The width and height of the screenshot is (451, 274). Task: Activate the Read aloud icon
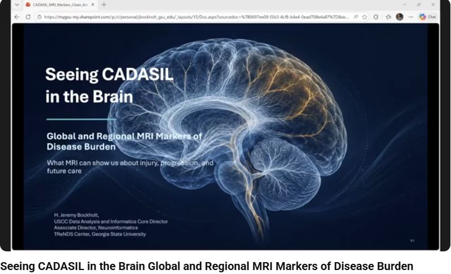coord(356,17)
